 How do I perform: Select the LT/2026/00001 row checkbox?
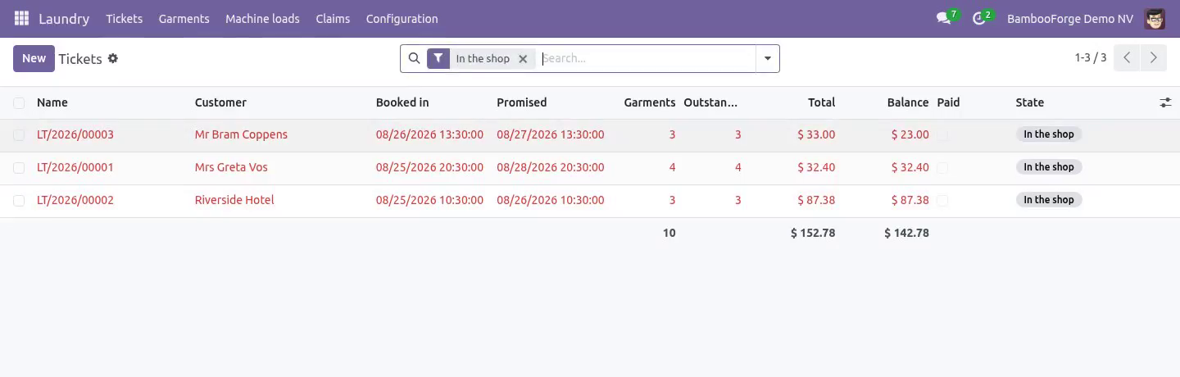(19, 167)
